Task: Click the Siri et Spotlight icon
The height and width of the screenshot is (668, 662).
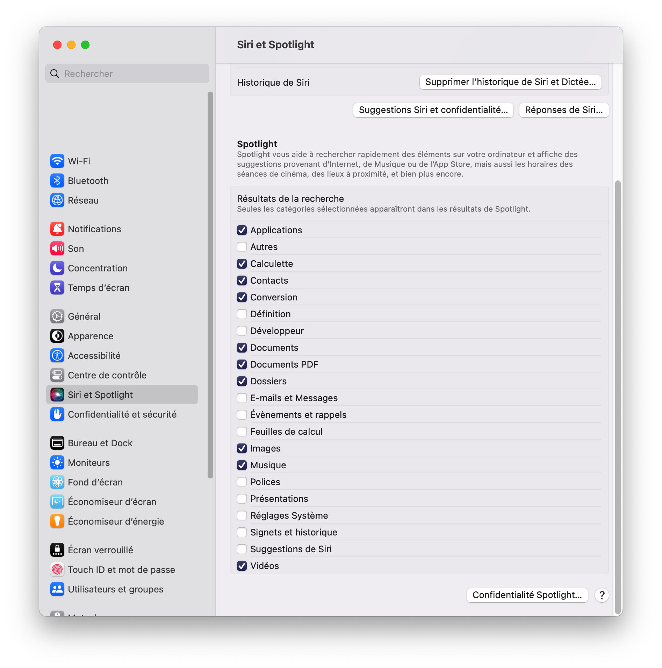Action: (57, 395)
